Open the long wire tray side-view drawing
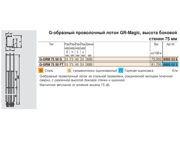The image size is (180, 144). (x=12, y=80)
